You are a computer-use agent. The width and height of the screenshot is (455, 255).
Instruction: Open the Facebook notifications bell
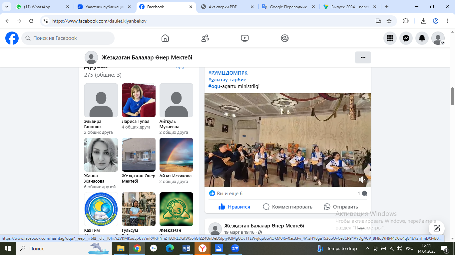(x=422, y=38)
